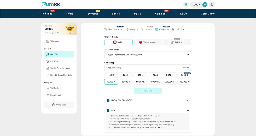This screenshot has width=256, height=136.
Task: Click the Thẻ Cào card icon
Action: (173, 29)
